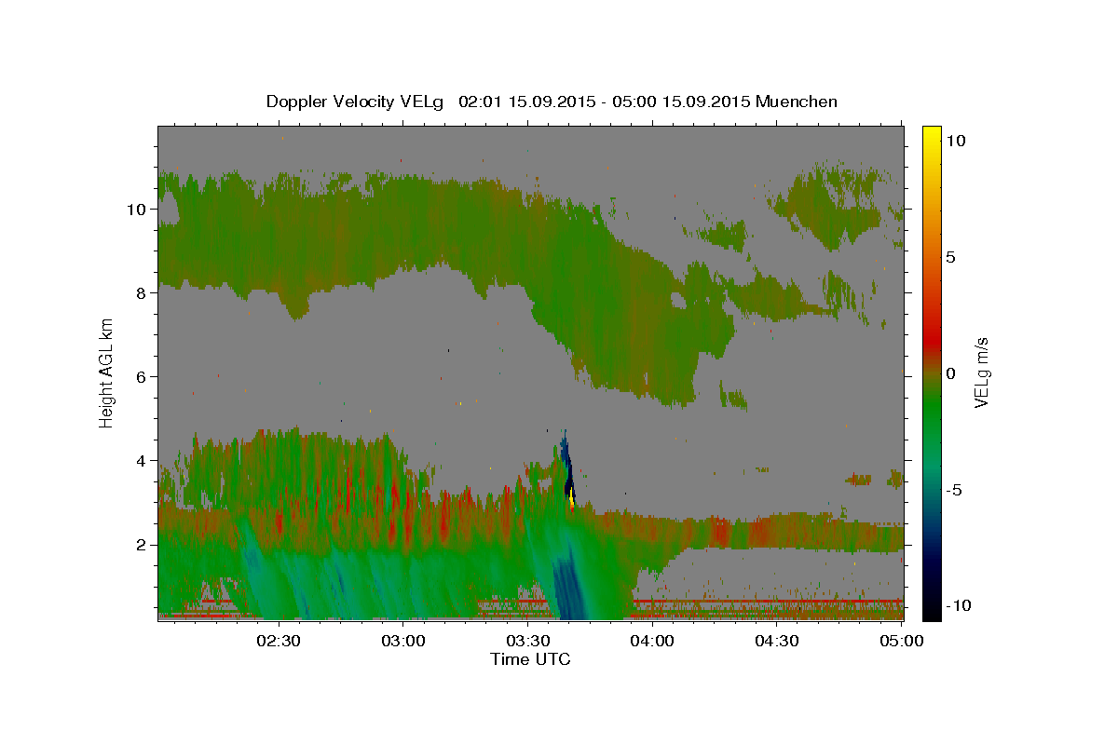Click the yellow top of the colorbar
The height and width of the screenshot is (745, 1118).
(932, 135)
